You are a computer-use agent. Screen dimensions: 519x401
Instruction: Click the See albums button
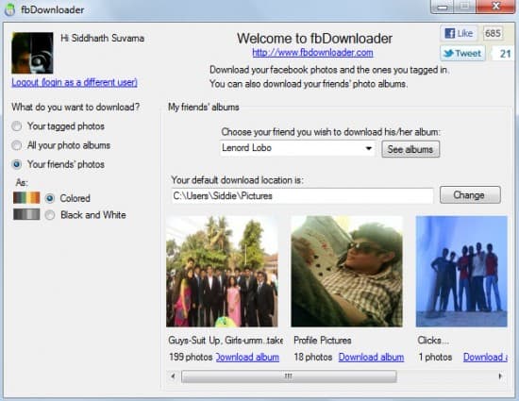(x=410, y=149)
